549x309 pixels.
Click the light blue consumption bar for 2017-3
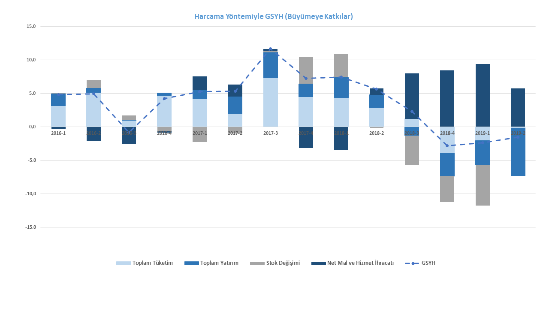tap(270, 102)
